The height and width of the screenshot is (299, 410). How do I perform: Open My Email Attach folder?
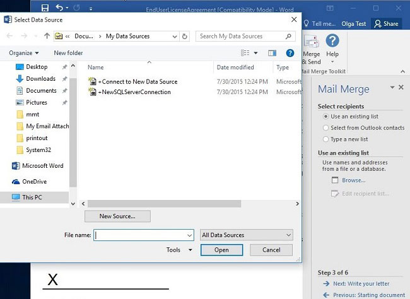click(47, 126)
